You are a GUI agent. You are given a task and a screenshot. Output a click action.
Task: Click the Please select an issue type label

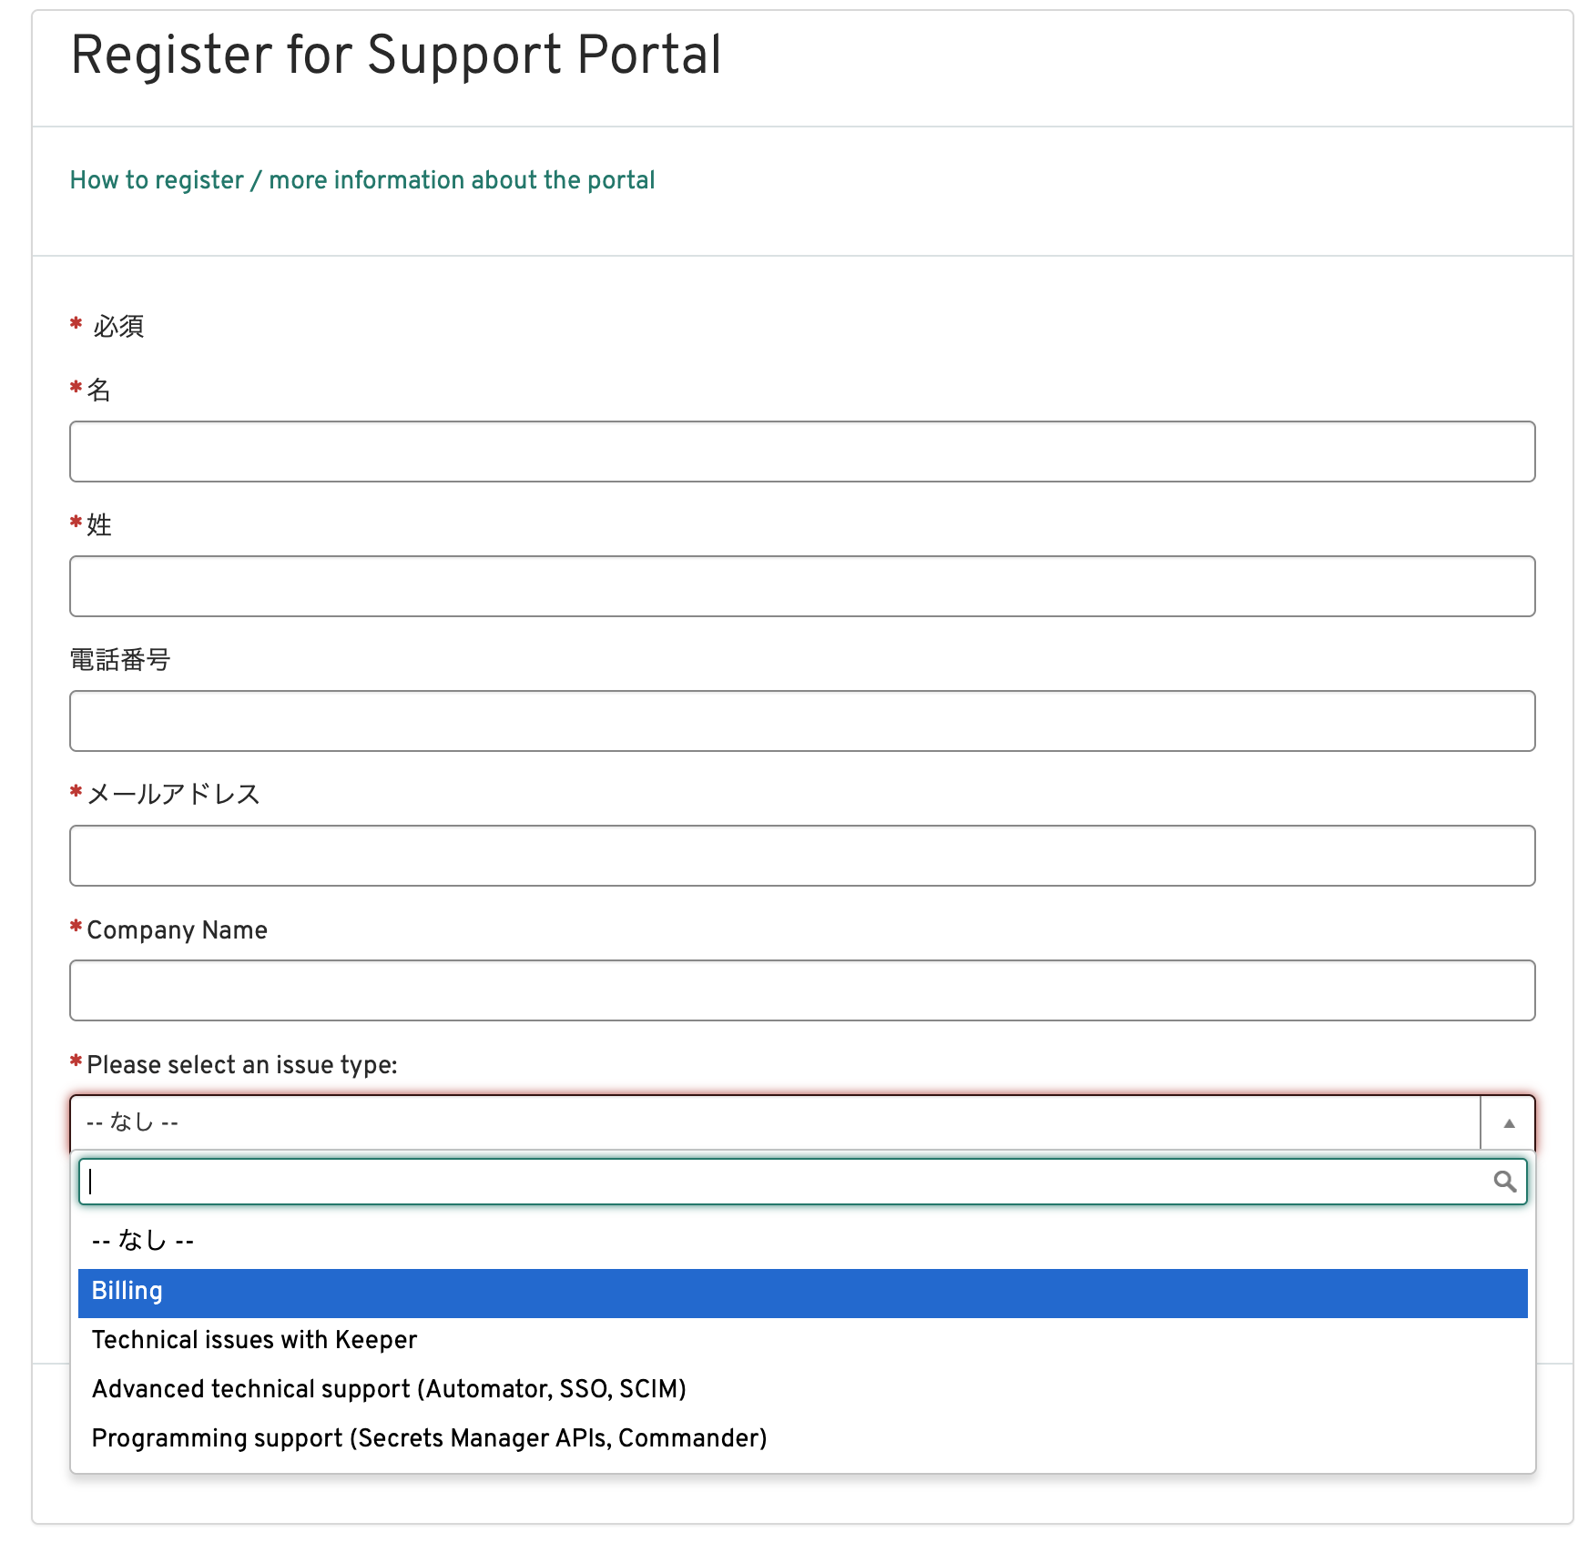pyautogui.click(x=242, y=1065)
